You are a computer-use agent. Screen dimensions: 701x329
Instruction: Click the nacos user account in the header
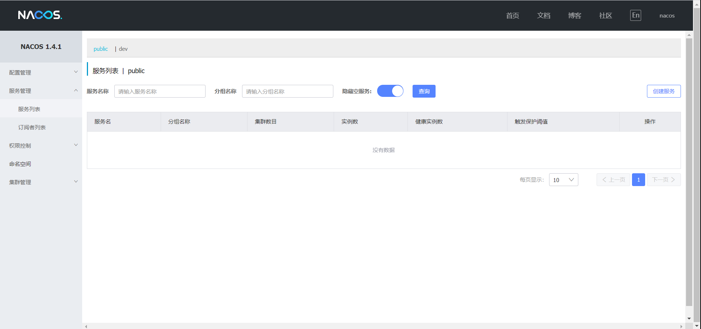(x=667, y=15)
